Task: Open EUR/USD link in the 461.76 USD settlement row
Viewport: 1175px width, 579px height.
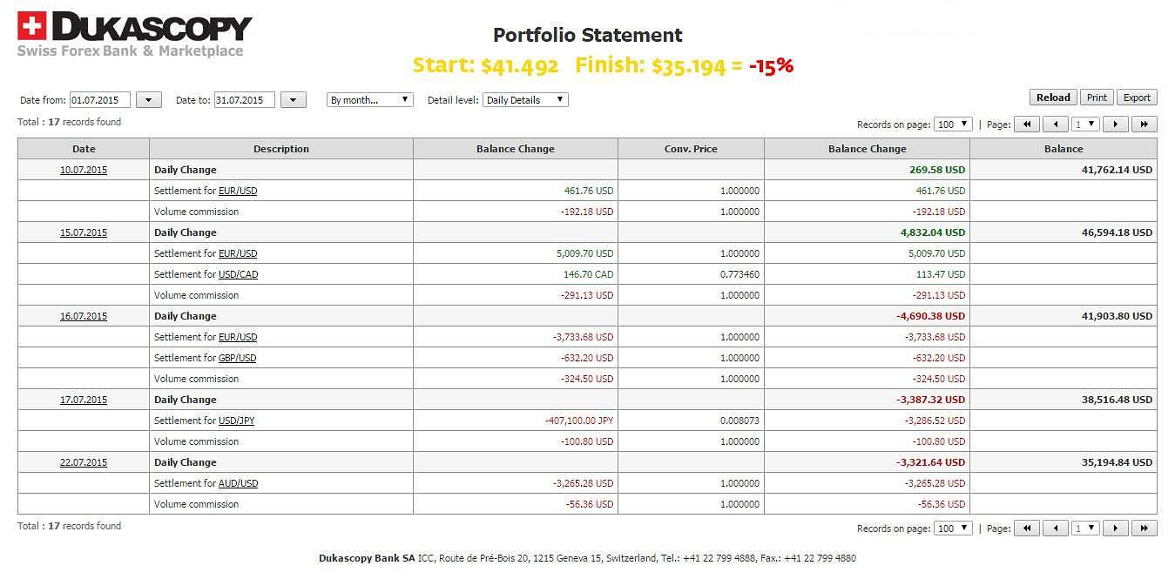Action: 238,191
